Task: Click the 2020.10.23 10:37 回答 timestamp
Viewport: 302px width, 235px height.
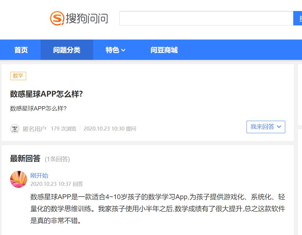Action: [57, 184]
